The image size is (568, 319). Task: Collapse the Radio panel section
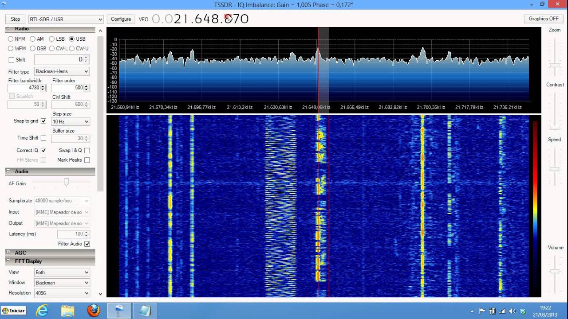tap(8, 29)
